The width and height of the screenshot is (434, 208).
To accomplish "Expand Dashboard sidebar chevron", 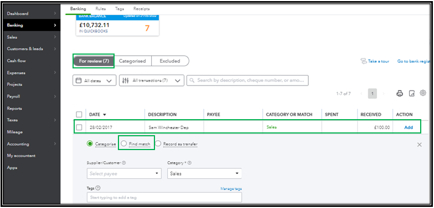I will (x=55, y=13).
